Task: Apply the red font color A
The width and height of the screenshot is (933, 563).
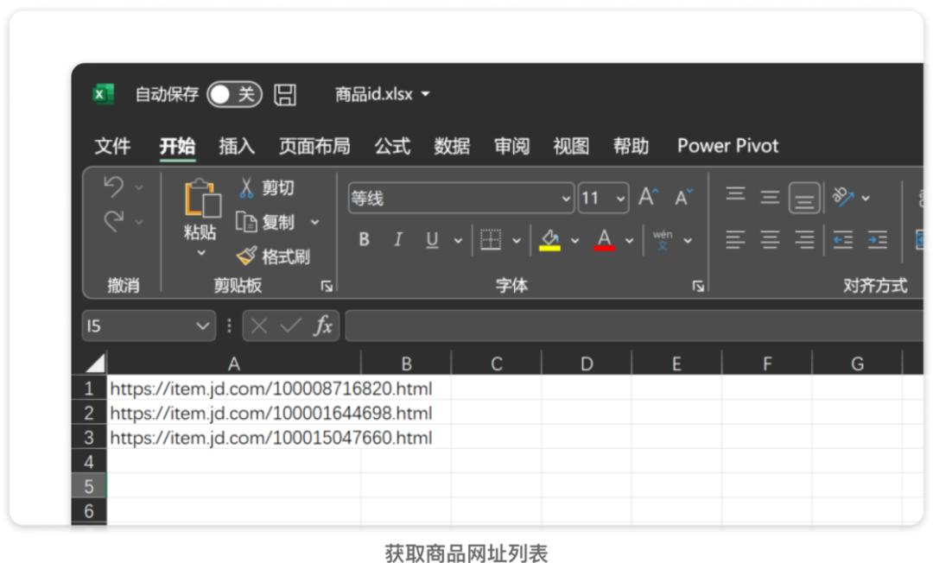Action: (604, 240)
